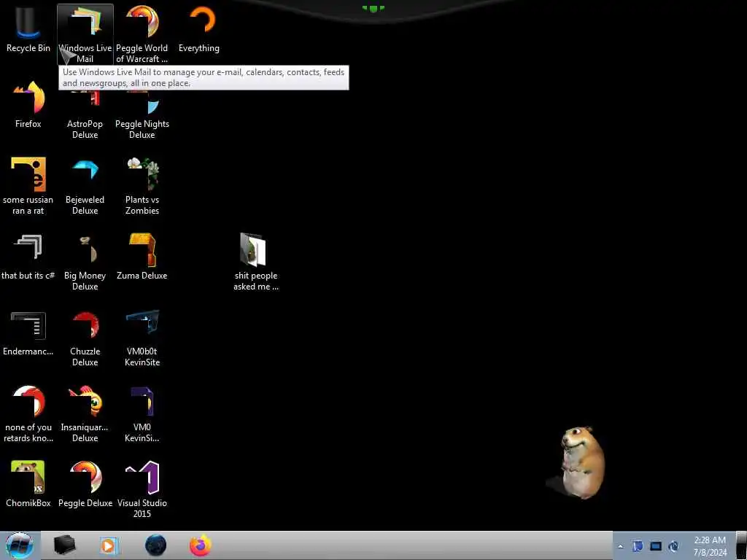Select the 'shit people asked me ...' folder
Screen dimensions: 747x560
point(256,262)
